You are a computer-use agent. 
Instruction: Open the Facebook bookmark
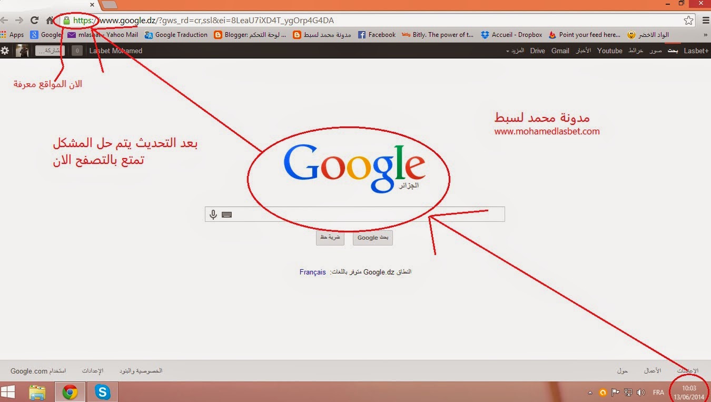pyautogui.click(x=377, y=35)
